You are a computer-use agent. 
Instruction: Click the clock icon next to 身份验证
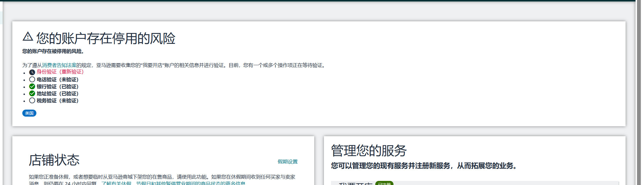32,72
